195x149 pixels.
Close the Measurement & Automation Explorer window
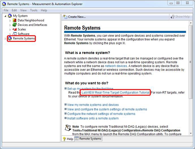[187, 3]
